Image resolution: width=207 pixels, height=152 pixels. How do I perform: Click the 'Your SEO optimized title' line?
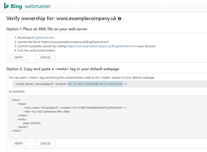coord(47,112)
